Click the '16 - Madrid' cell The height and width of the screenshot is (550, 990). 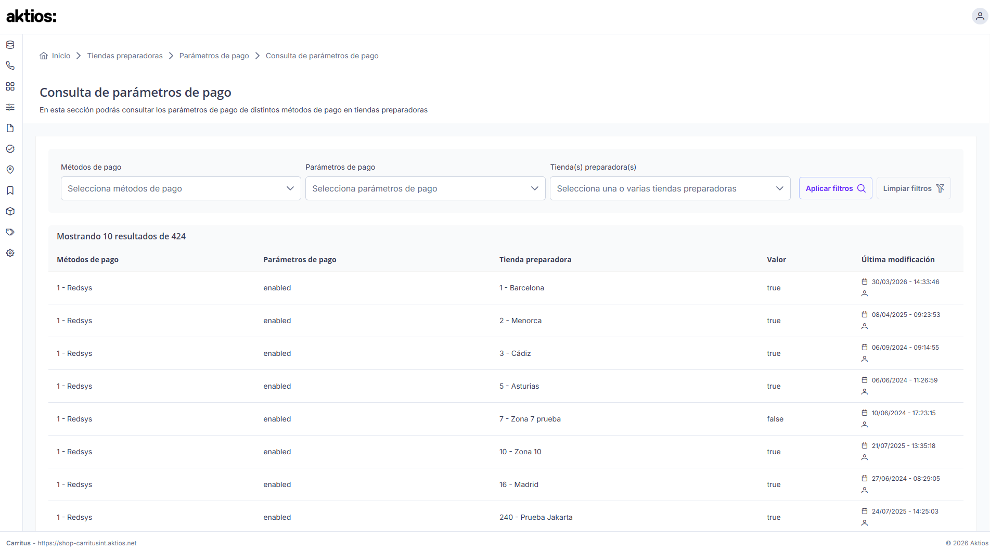[519, 484]
